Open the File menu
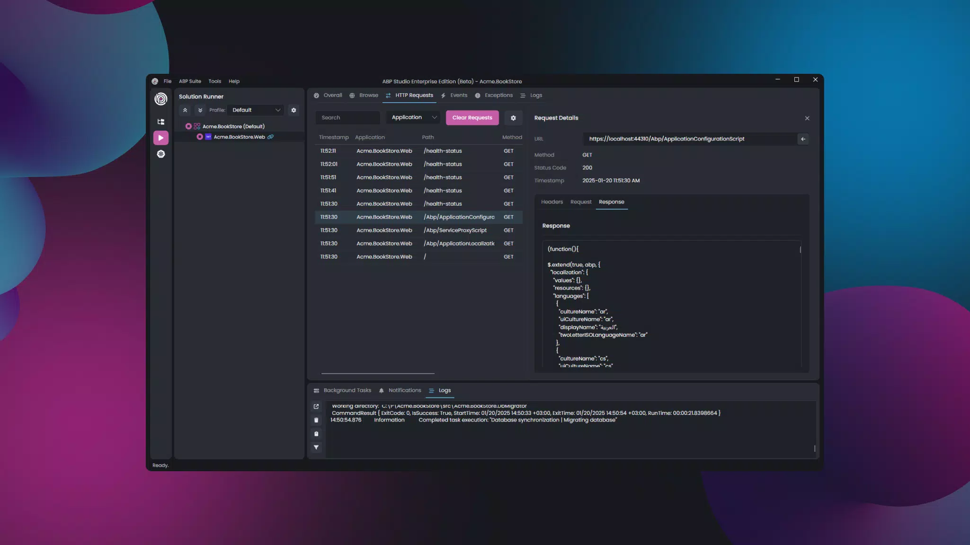This screenshot has height=545, width=970. (168, 81)
